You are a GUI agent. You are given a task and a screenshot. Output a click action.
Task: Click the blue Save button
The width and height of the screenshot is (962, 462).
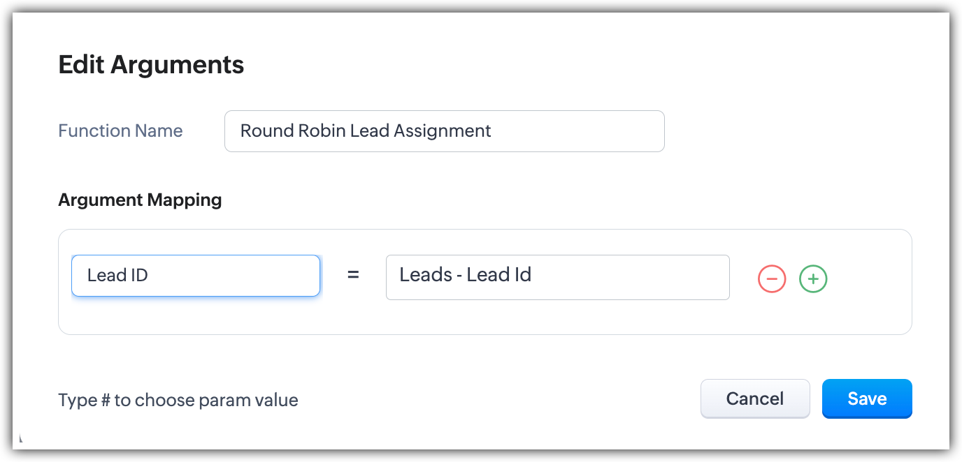point(867,398)
